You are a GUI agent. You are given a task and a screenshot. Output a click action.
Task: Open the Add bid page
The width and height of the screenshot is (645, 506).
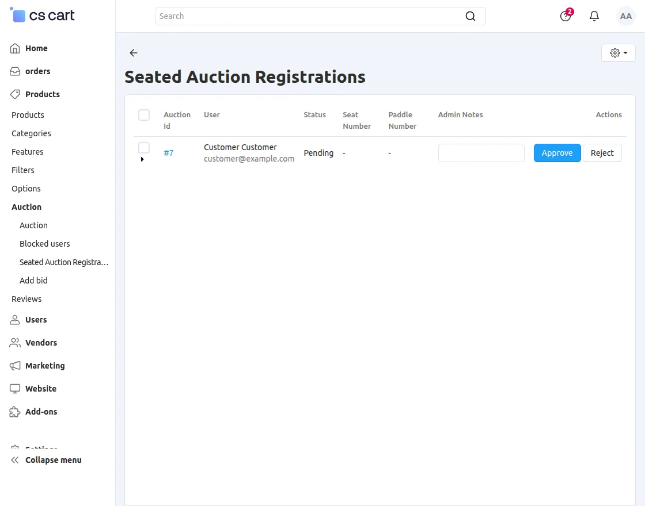33,281
